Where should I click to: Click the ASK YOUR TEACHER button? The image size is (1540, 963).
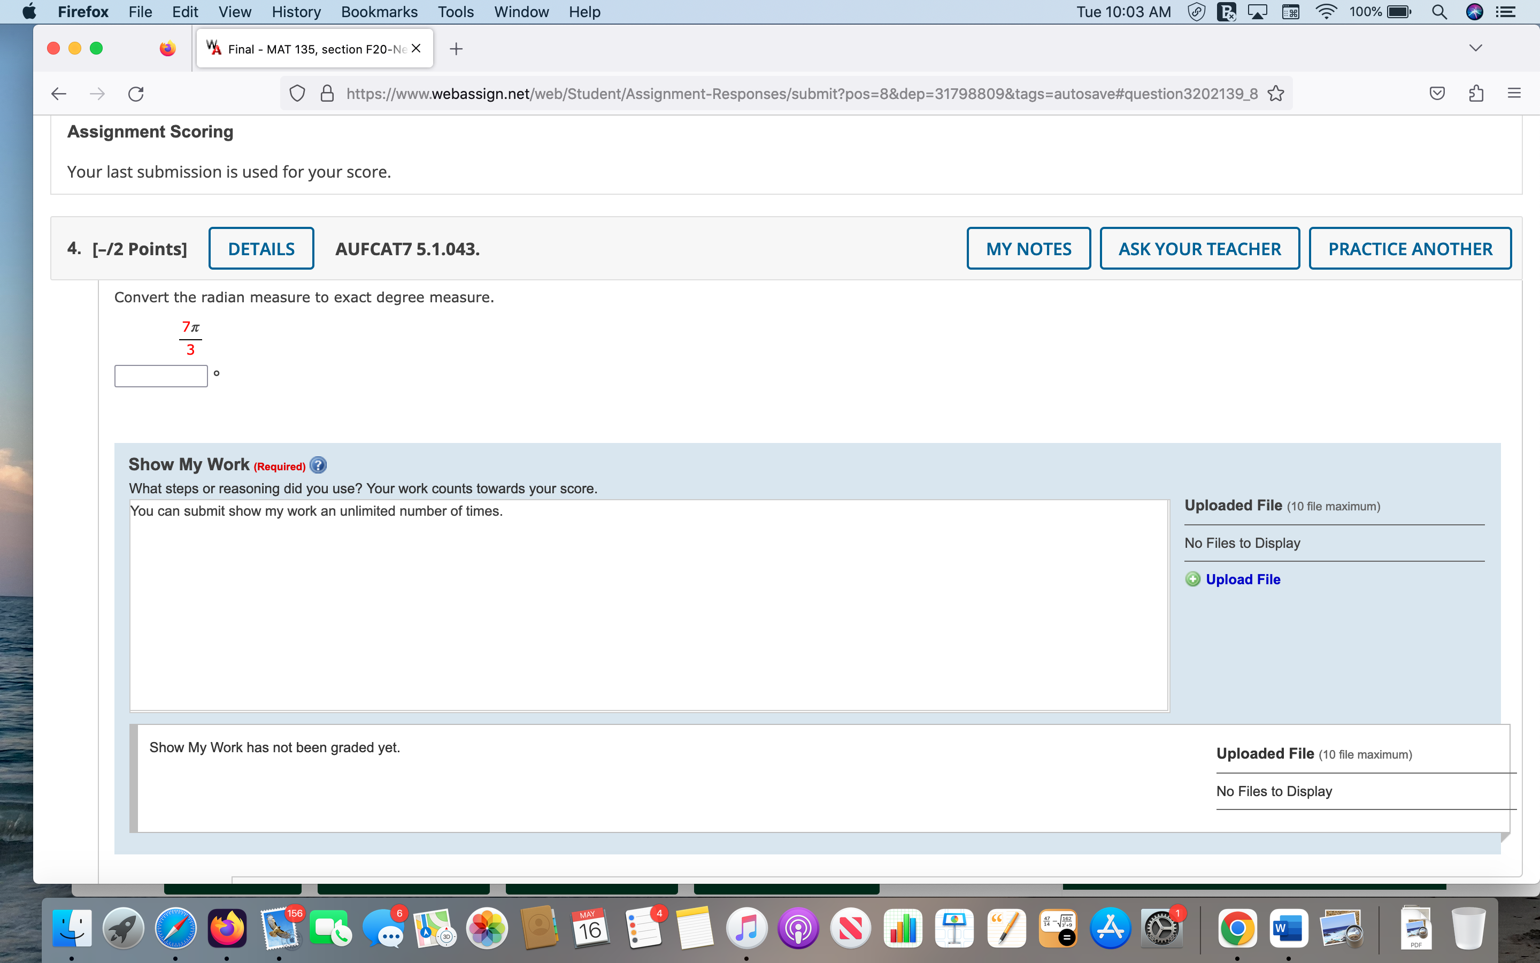[1199, 248]
